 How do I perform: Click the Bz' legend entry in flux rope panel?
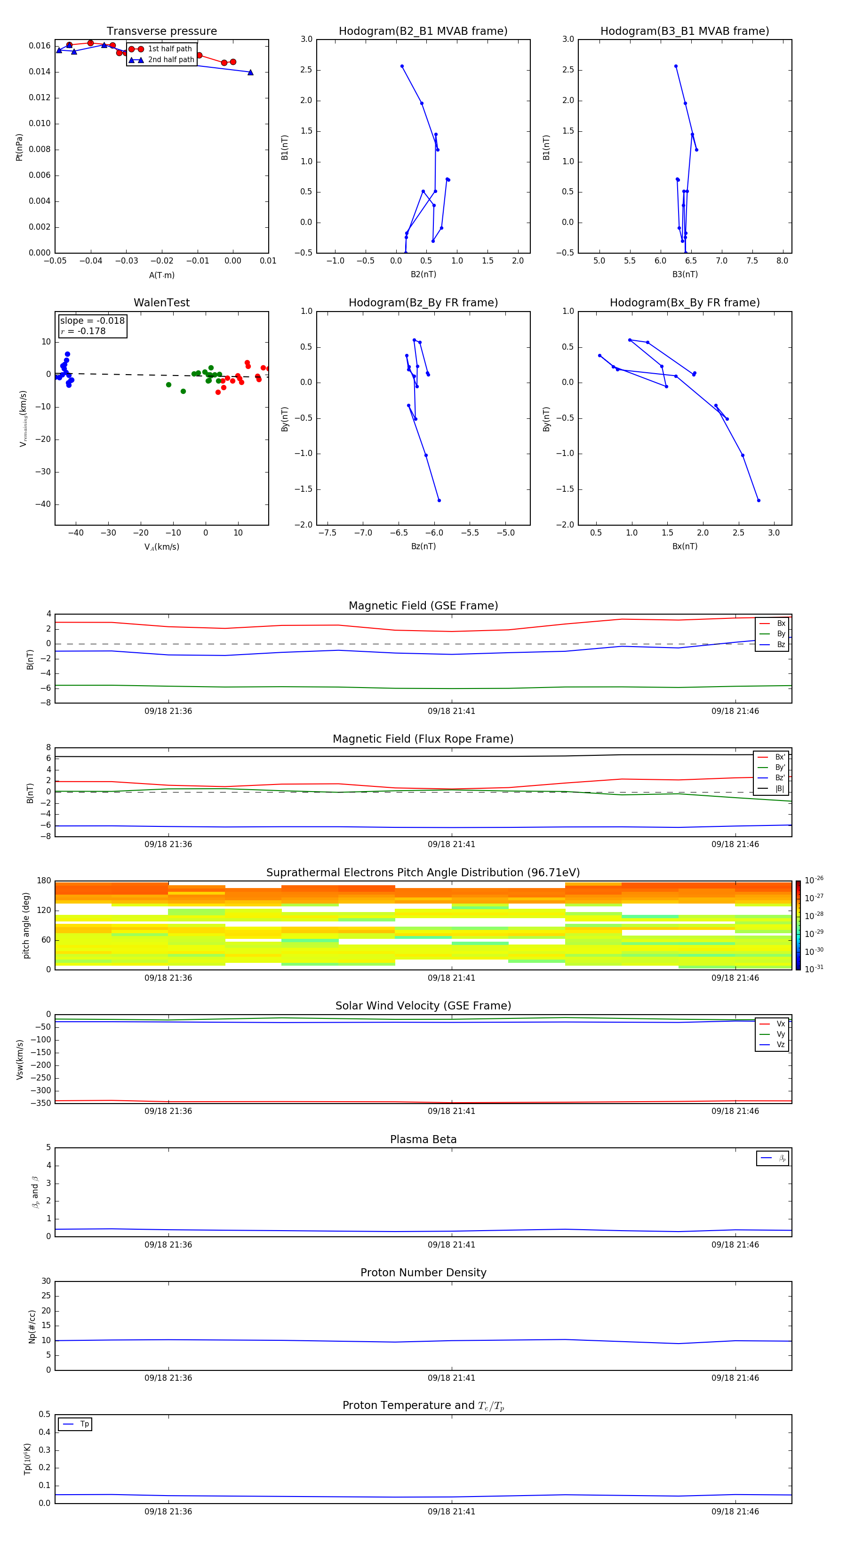pos(772,778)
